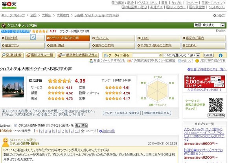The height and width of the screenshot is (163, 228).
Task: Click the mobile phone icon by ケータイに送る
Action: [x=106, y=56]
